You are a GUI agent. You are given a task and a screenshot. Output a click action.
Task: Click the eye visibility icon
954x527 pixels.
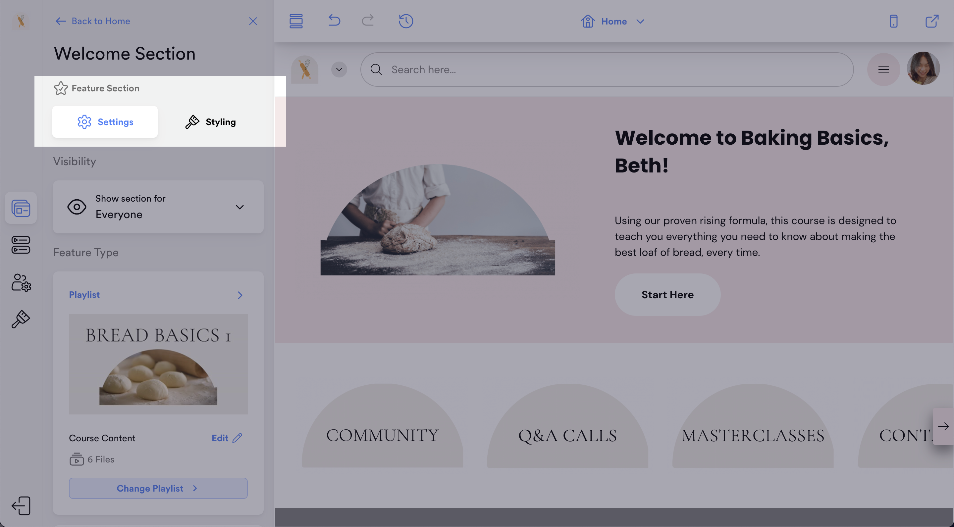(77, 207)
